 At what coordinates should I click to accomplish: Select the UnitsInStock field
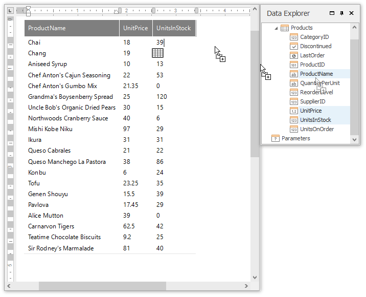(x=315, y=120)
